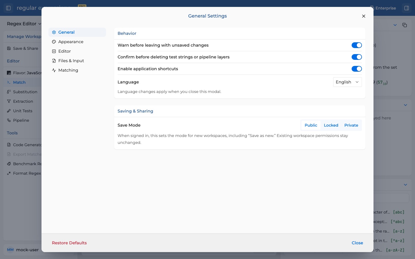The height and width of the screenshot is (259, 415).
Task: Click the Flavor JavaScript icon
Action: tap(9, 73)
